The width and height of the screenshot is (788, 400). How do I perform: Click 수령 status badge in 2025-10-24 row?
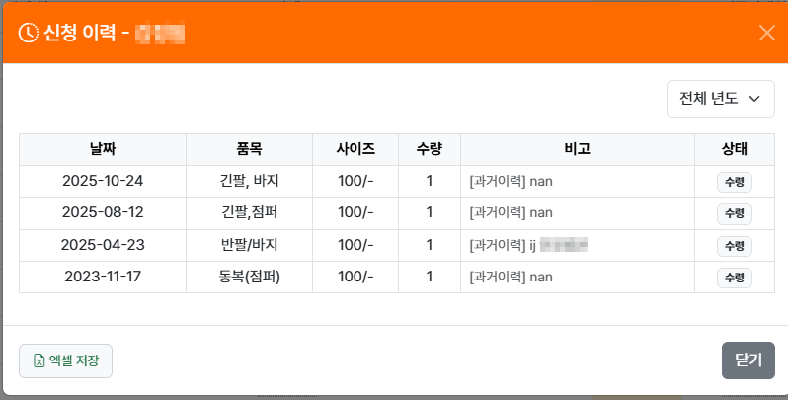[735, 182]
